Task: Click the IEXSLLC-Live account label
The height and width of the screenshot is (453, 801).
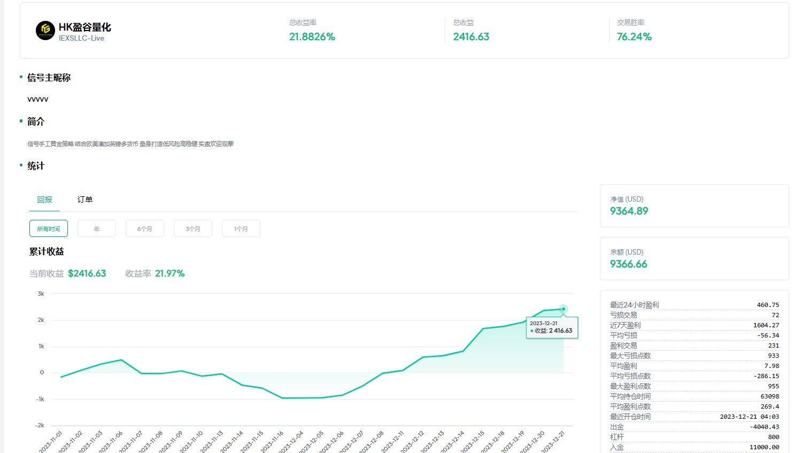Action: (81, 39)
